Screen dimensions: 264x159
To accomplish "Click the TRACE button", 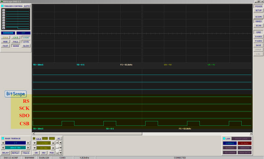I will point(26,153).
